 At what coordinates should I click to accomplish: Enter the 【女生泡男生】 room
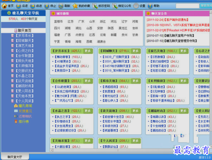click(64, 126)
